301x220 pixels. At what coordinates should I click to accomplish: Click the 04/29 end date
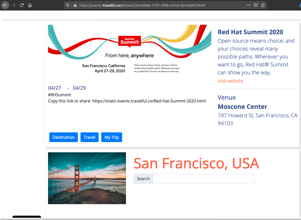[79, 88]
